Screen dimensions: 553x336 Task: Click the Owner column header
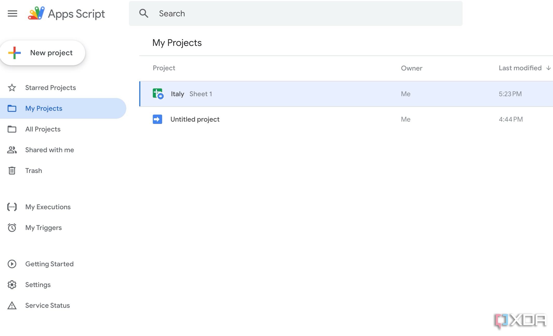[412, 68]
